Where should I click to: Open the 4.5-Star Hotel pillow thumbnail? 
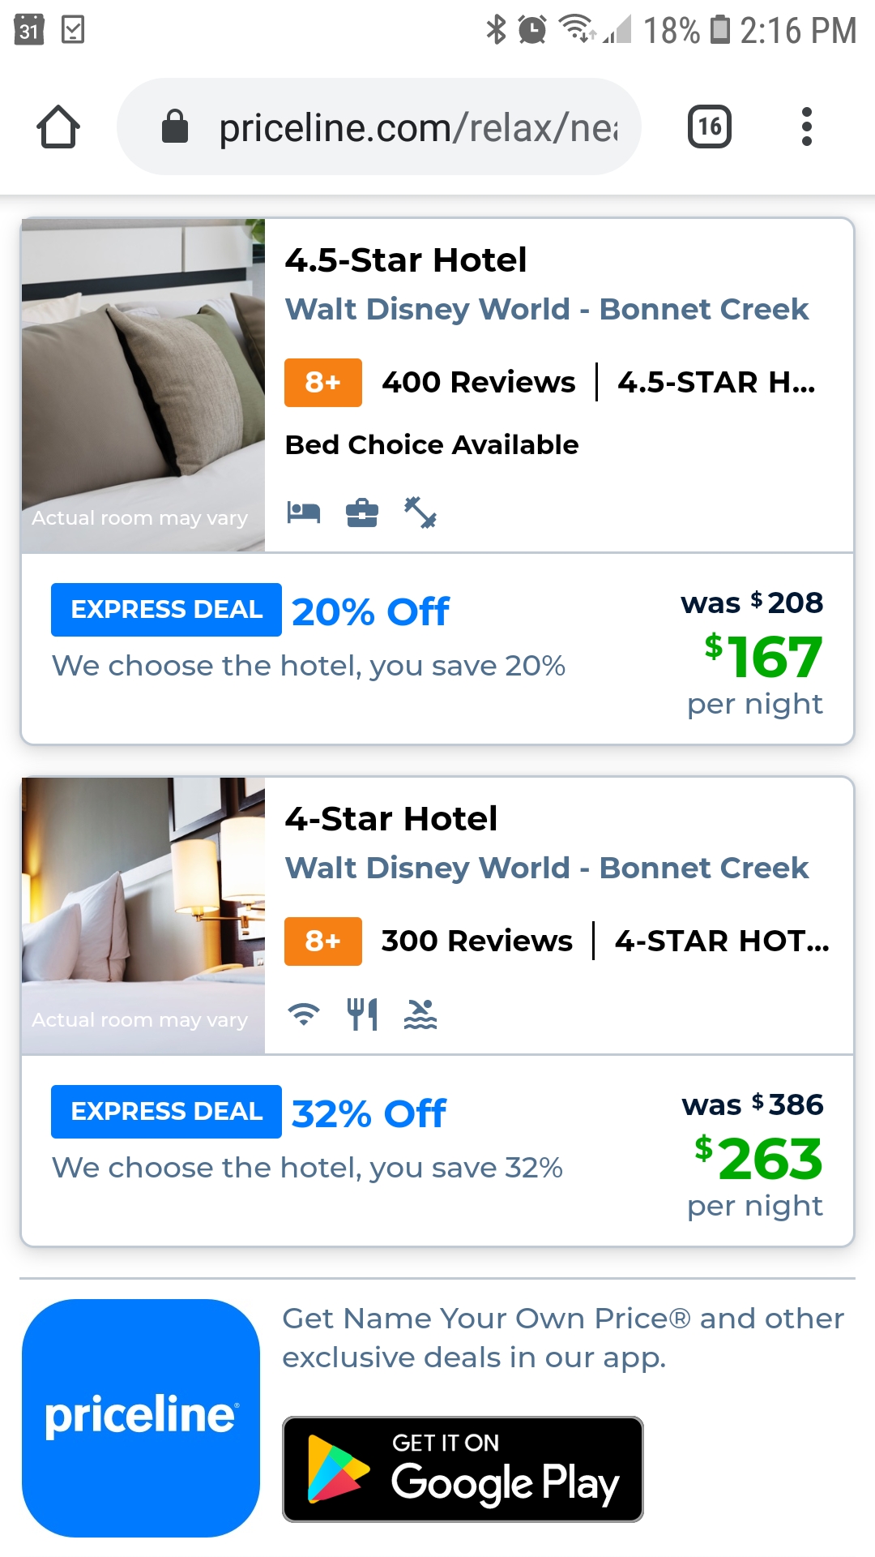pos(143,385)
